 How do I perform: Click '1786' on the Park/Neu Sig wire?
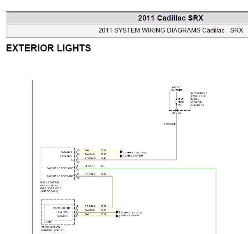coord(103,206)
